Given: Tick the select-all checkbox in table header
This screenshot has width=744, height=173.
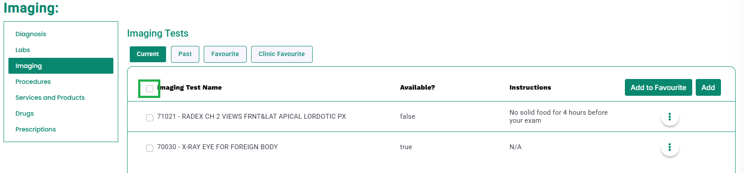Looking at the screenshot, I should pyautogui.click(x=150, y=89).
